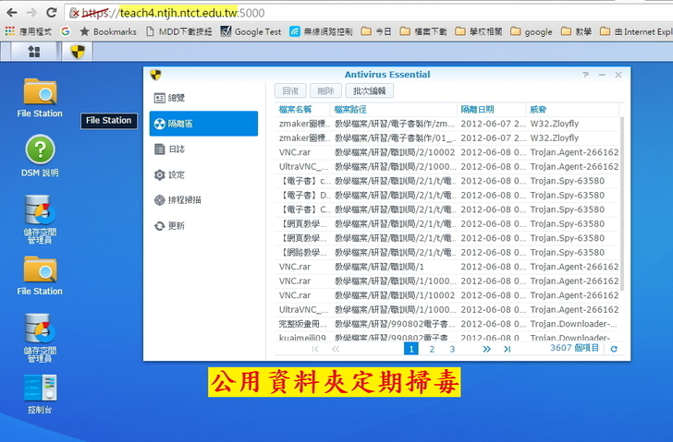The height and width of the screenshot is (442, 673).
Task: Click the Antivirus shield icon in DSM taskbar
Action: click(x=77, y=51)
